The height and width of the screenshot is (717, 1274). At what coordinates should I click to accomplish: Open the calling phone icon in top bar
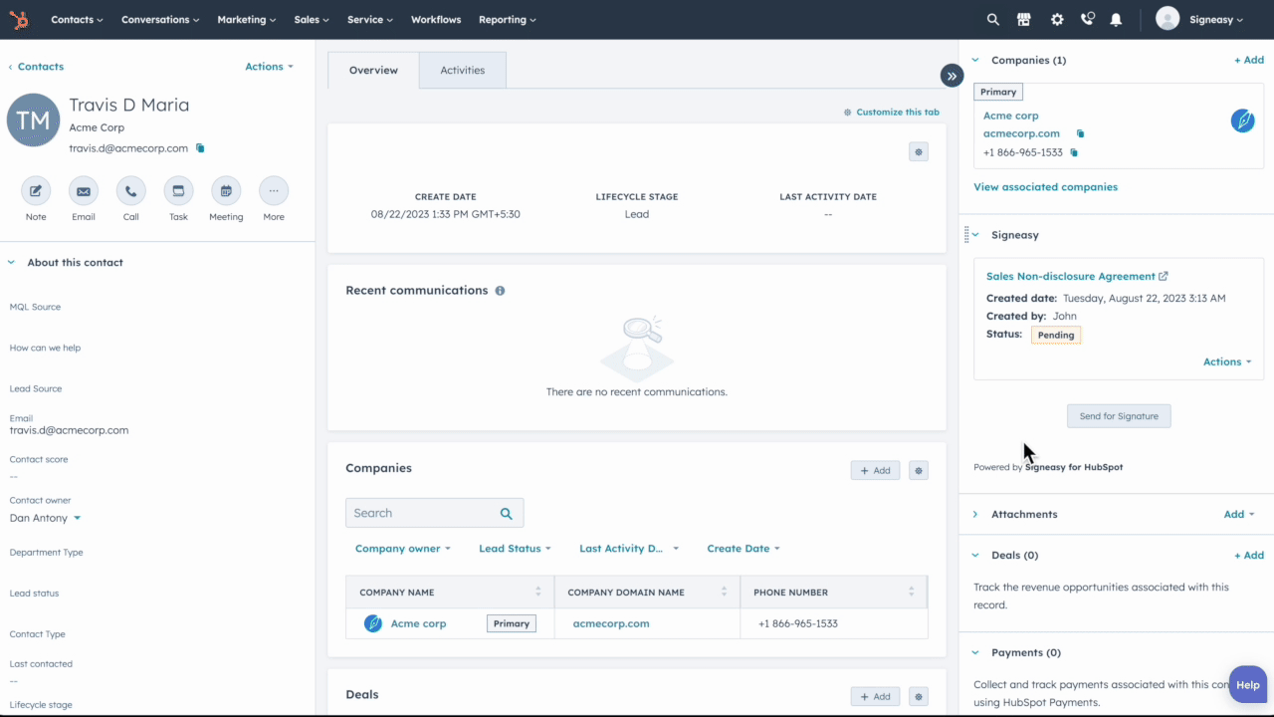pos(1088,19)
